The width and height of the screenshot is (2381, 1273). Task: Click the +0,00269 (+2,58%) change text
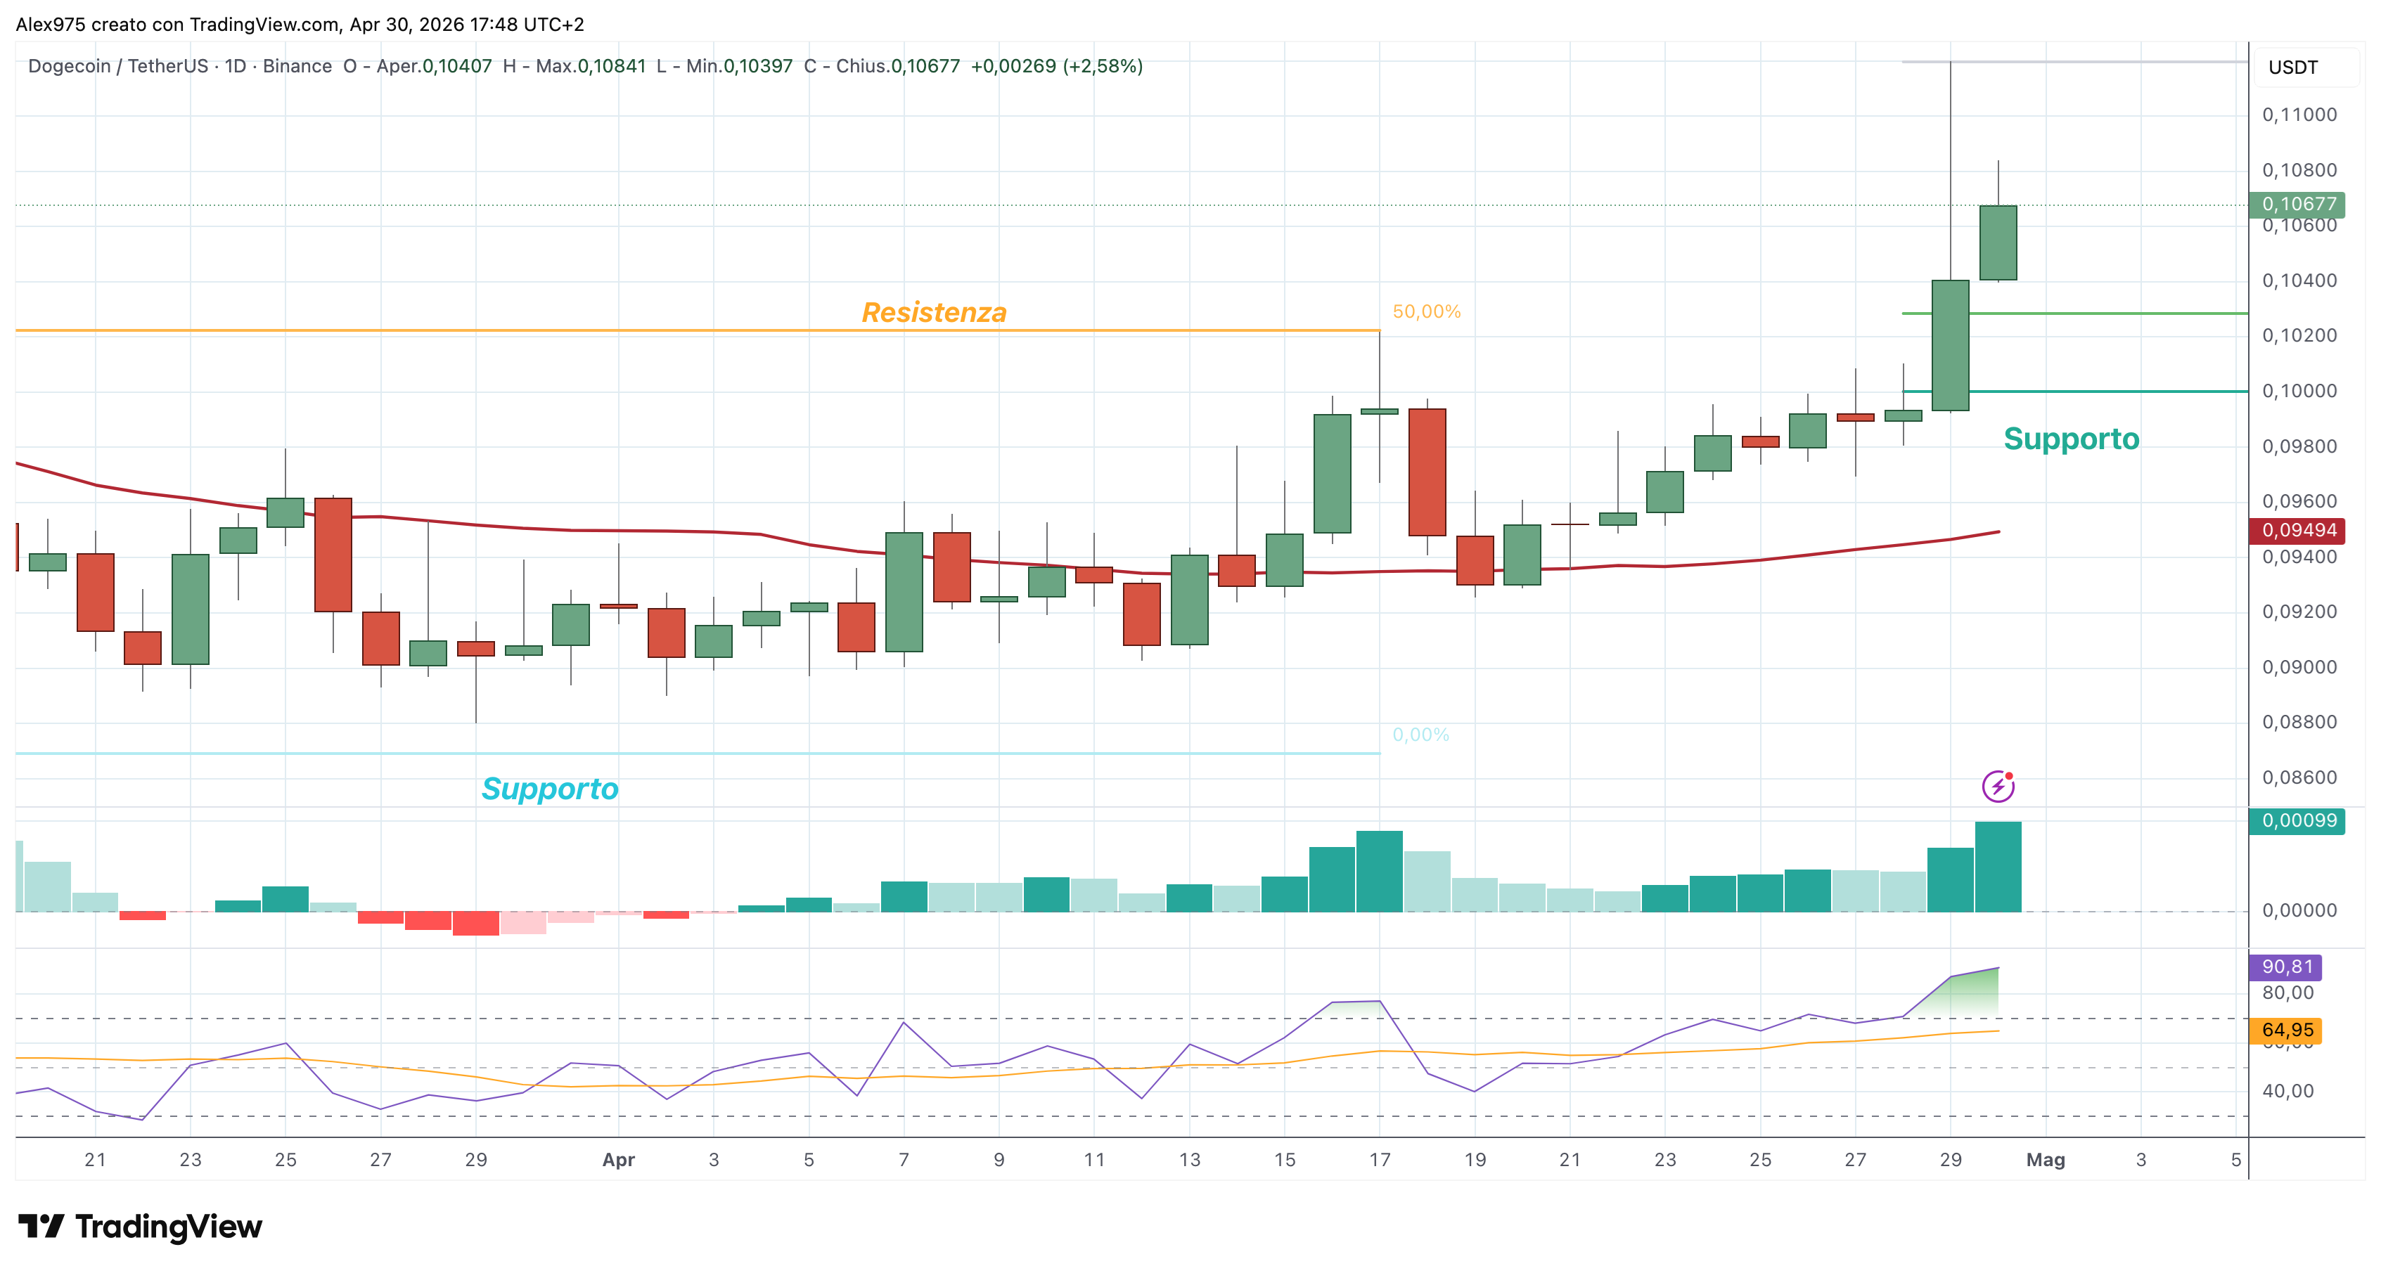(x=1056, y=67)
